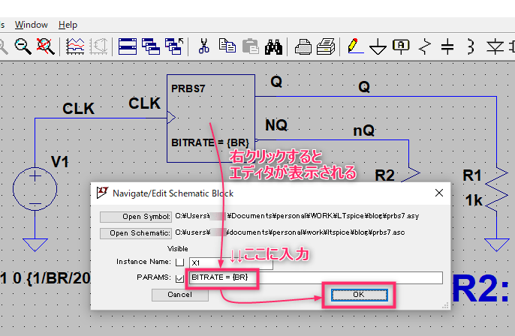
Task: Click the Tile windows horizontally icon
Action: (x=128, y=46)
